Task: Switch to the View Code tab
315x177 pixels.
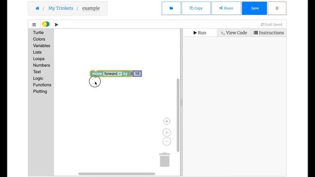Action: [234, 33]
